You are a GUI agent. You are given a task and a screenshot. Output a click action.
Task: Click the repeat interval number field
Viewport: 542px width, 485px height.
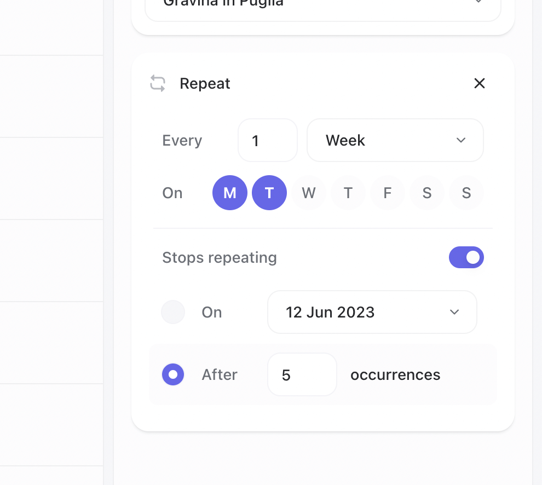[267, 141]
